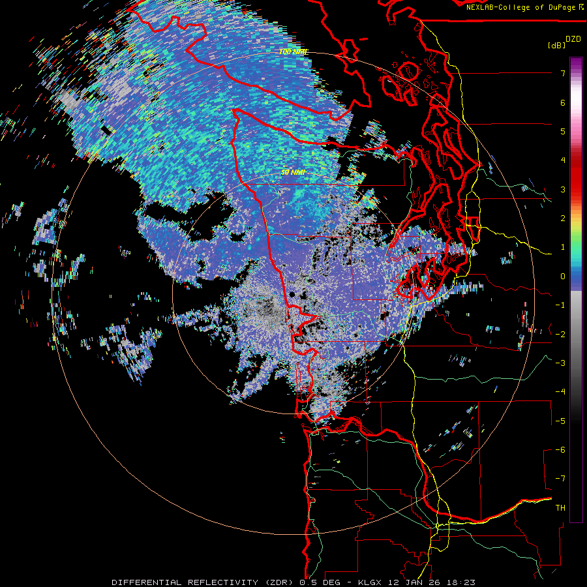Click the 100 NMI range ring label

(x=293, y=52)
